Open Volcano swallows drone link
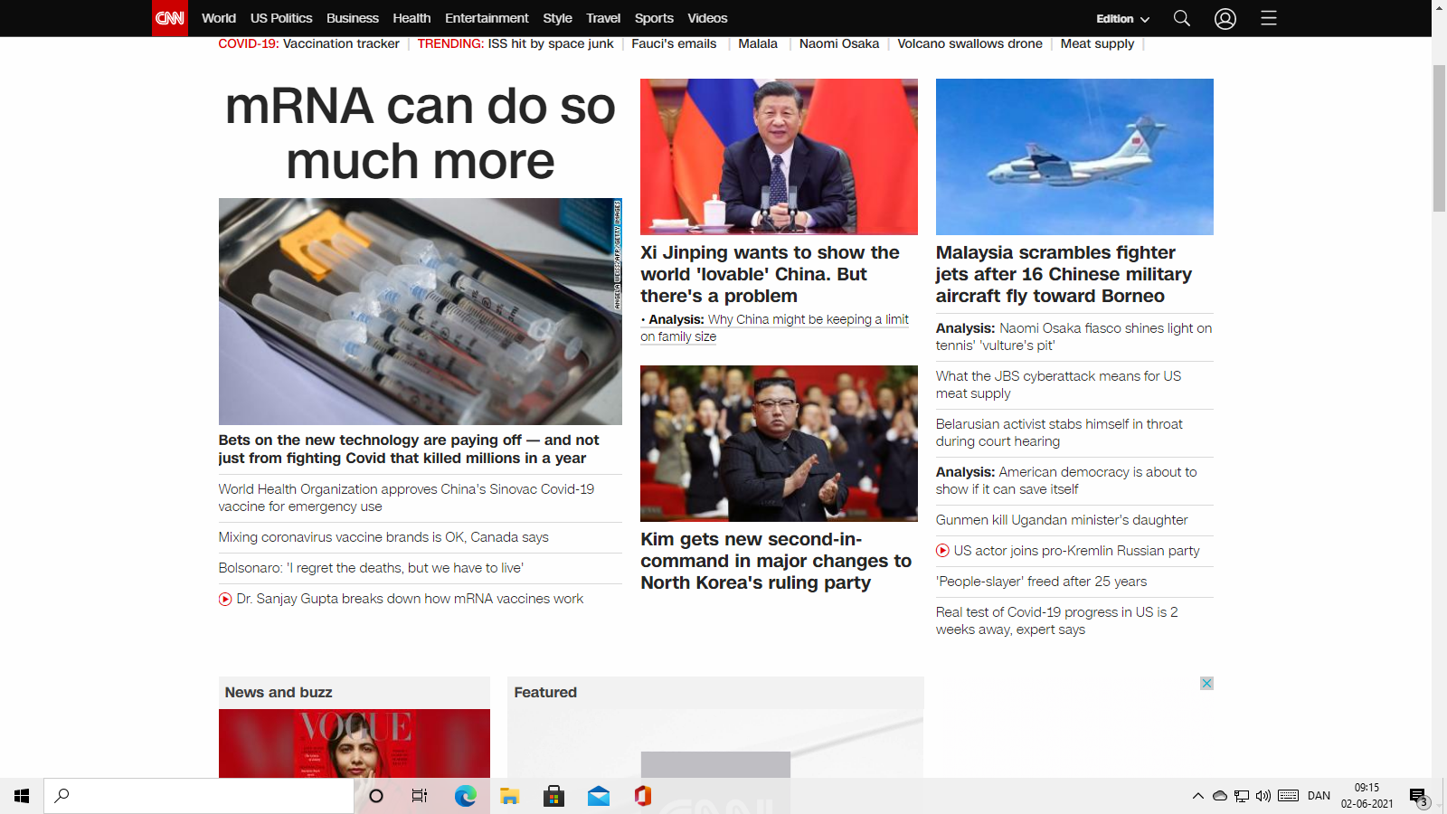The image size is (1447, 814). (x=969, y=43)
